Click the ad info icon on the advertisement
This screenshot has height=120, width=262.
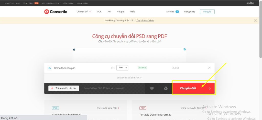click(185, 49)
